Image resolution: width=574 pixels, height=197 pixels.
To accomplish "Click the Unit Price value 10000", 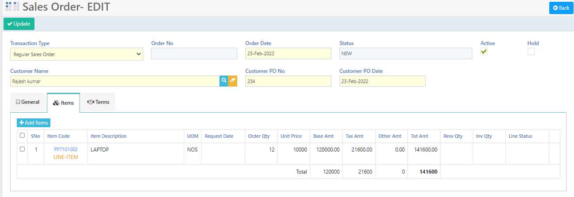I will (300, 150).
